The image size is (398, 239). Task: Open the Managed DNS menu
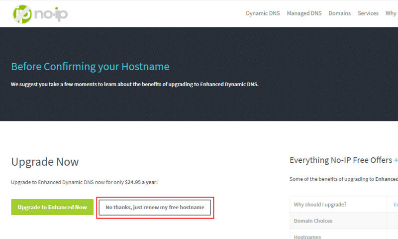304,13
